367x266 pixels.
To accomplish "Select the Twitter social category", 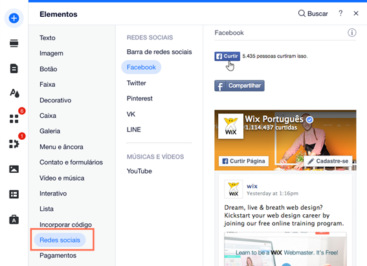I will click(136, 83).
